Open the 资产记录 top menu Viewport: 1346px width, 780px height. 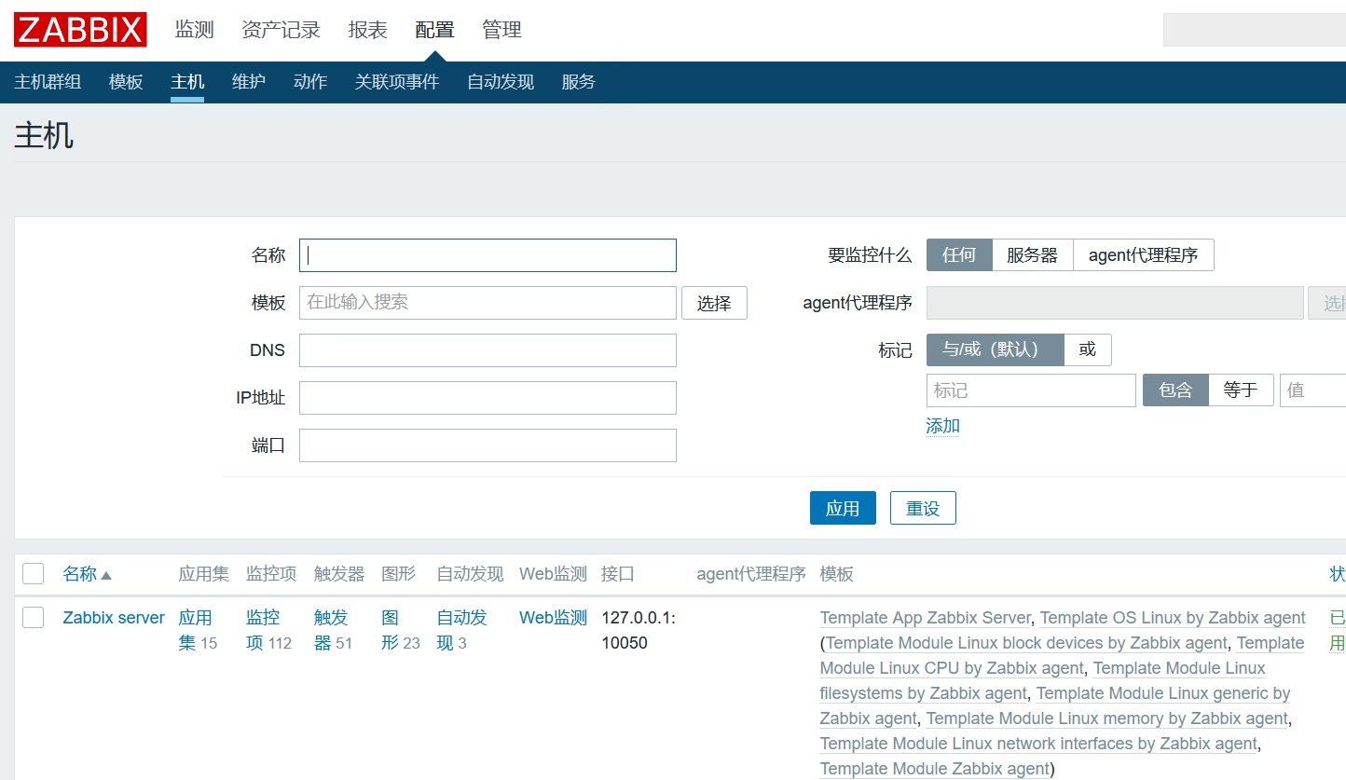coord(281,30)
